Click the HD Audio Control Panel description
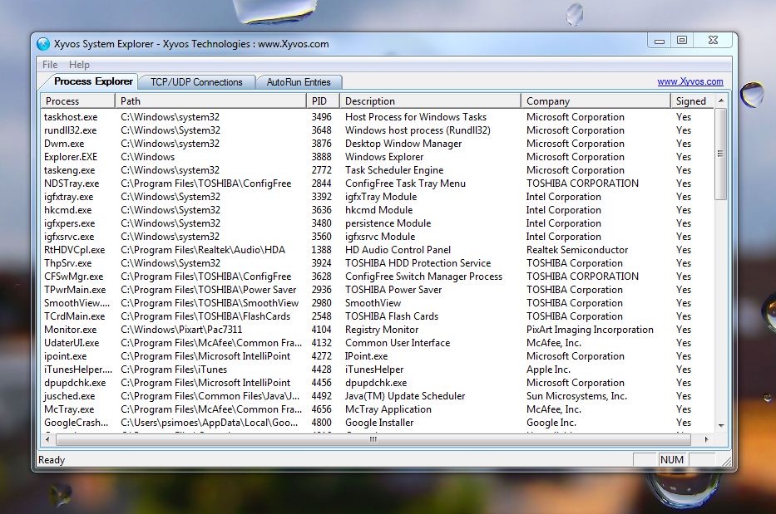 pyautogui.click(x=398, y=250)
